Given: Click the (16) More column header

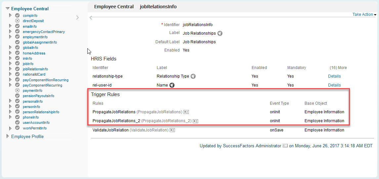Looking at the screenshot, I should (x=338, y=68).
